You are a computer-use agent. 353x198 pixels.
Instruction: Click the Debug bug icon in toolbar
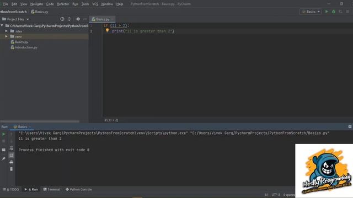coord(334,12)
